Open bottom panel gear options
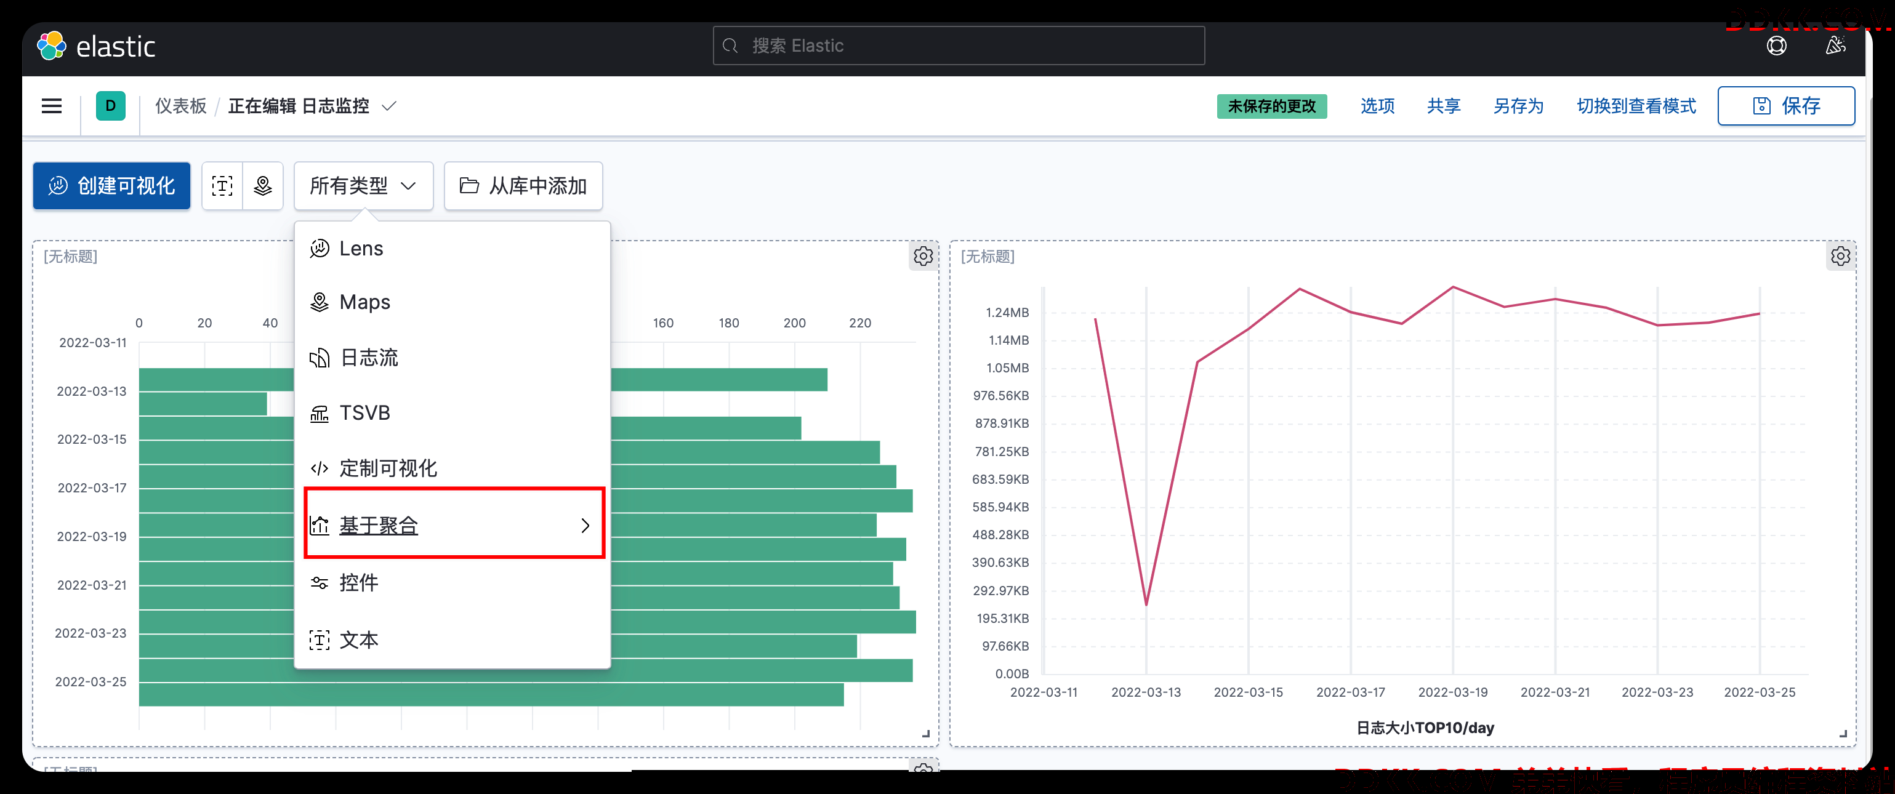This screenshot has width=1895, height=794. [x=923, y=766]
